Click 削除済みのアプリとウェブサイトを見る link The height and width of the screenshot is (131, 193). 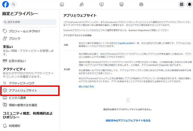click(128, 121)
